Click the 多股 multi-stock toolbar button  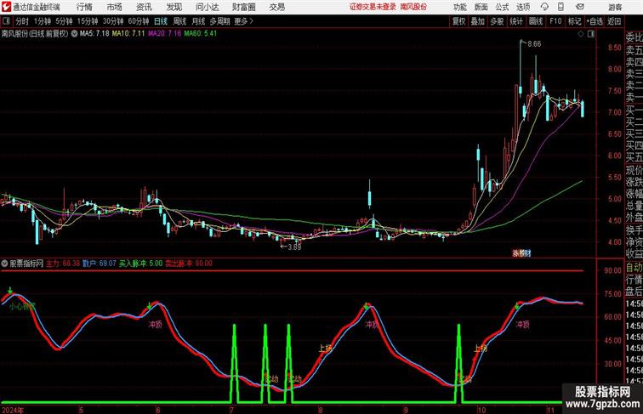(497, 21)
